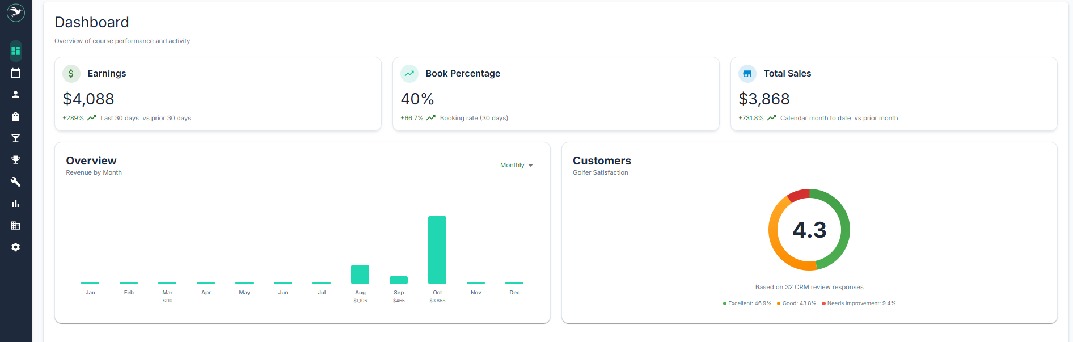This screenshot has width=1073, height=342.
Task: Open the Monthly period dropdown
Action: pos(516,166)
